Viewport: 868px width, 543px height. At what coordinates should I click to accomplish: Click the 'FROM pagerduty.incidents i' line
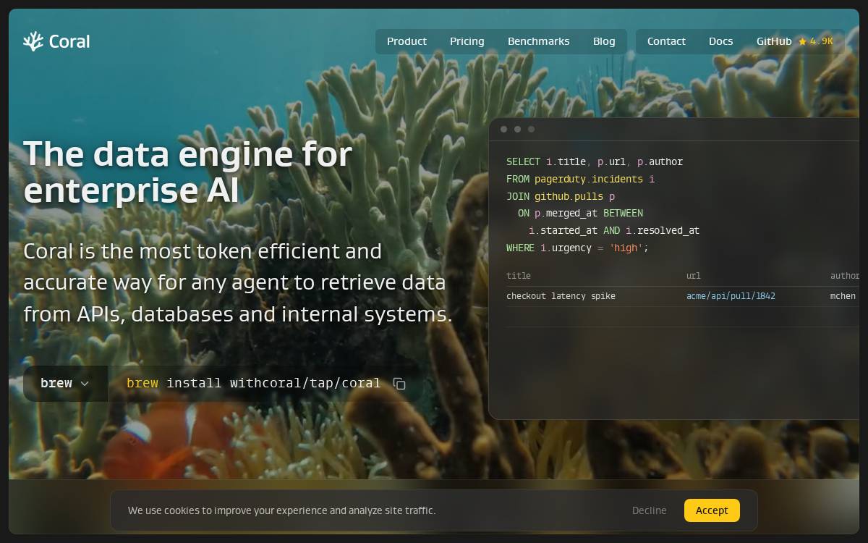coord(580,179)
